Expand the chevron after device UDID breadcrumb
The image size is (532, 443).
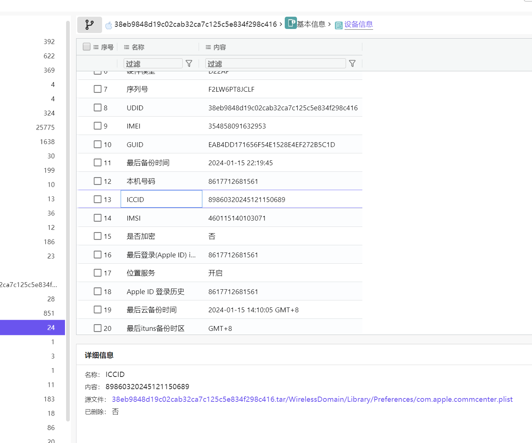pos(281,24)
